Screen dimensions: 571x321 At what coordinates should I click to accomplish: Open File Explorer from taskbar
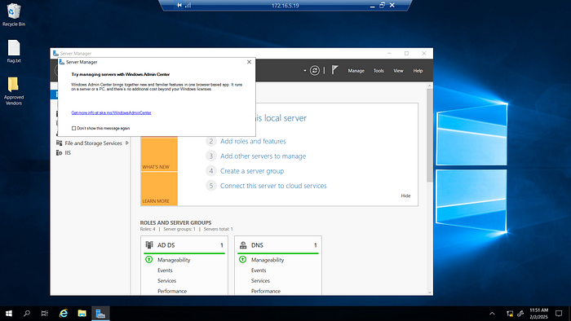click(x=82, y=314)
